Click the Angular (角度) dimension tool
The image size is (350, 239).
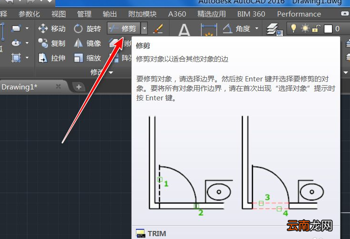click(237, 28)
